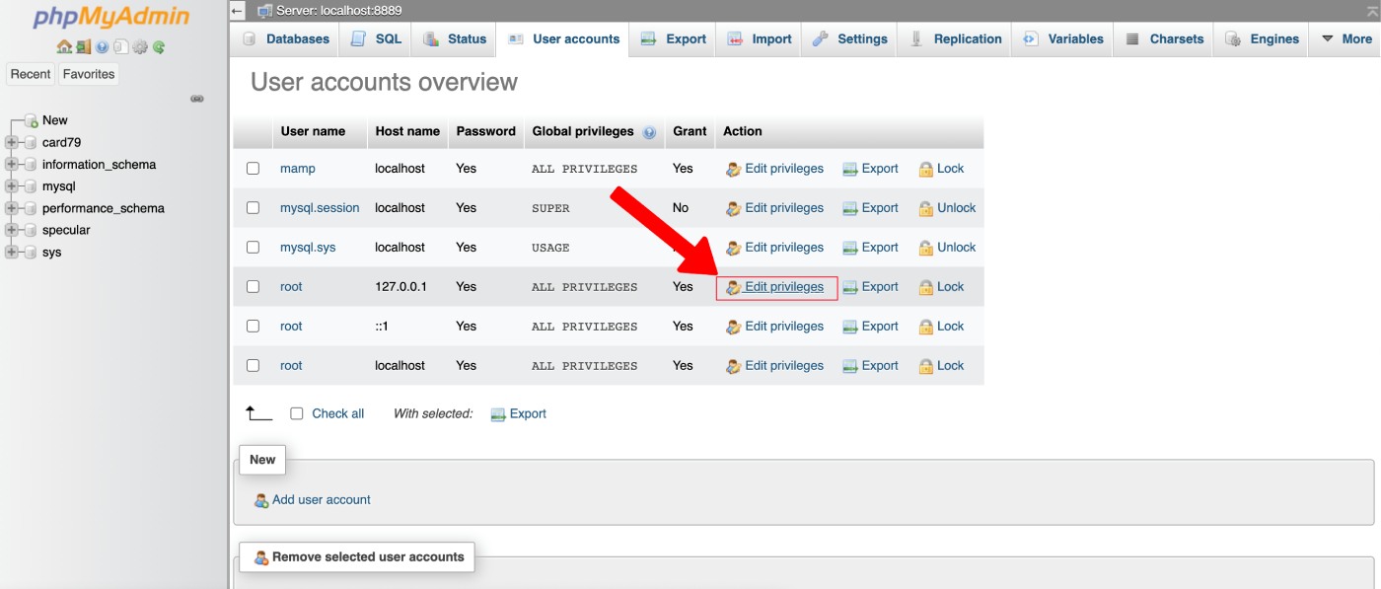Open navigation panel settings gear icon

pyautogui.click(x=140, y=46)
